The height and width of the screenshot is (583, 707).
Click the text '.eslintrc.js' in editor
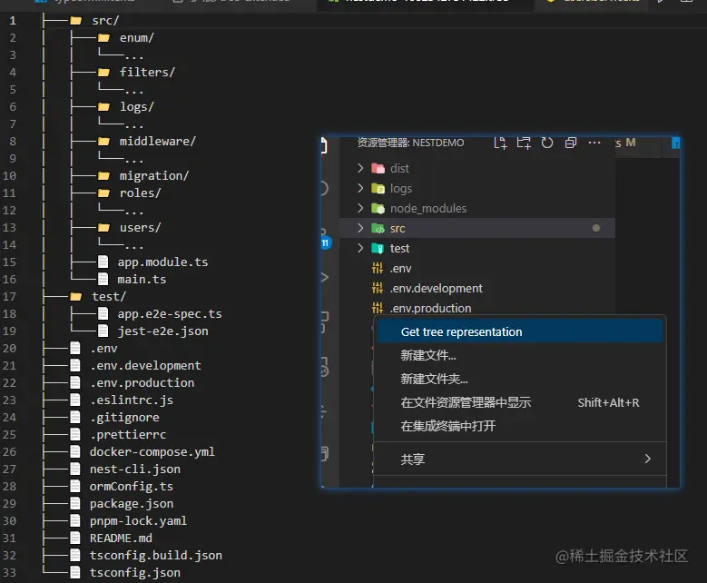[x=132, y=400]
